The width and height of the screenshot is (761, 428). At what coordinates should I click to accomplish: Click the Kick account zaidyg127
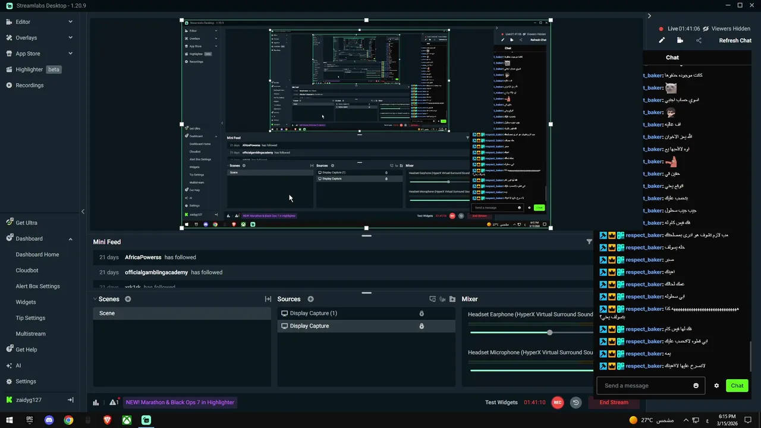coord(29,400)
